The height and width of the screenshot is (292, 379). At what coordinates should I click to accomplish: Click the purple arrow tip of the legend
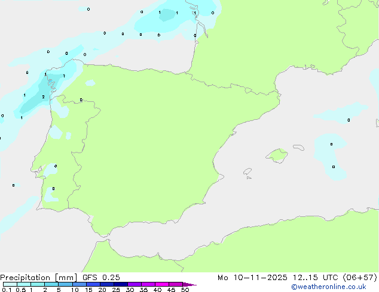point(189,284)
